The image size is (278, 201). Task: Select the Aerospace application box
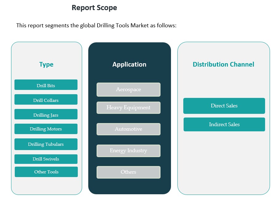(x=128, y=89)
